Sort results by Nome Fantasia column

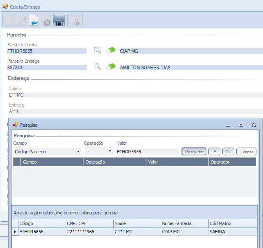coord(184,223)
